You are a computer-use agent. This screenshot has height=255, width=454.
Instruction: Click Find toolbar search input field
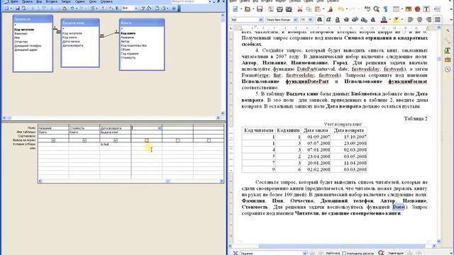[271, 254]
